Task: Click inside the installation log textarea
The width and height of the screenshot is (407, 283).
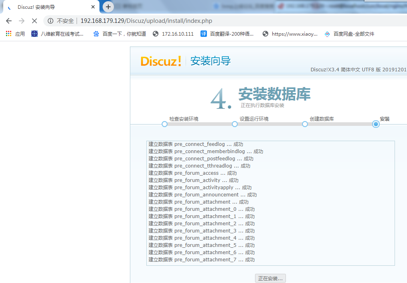Action: 271,203
